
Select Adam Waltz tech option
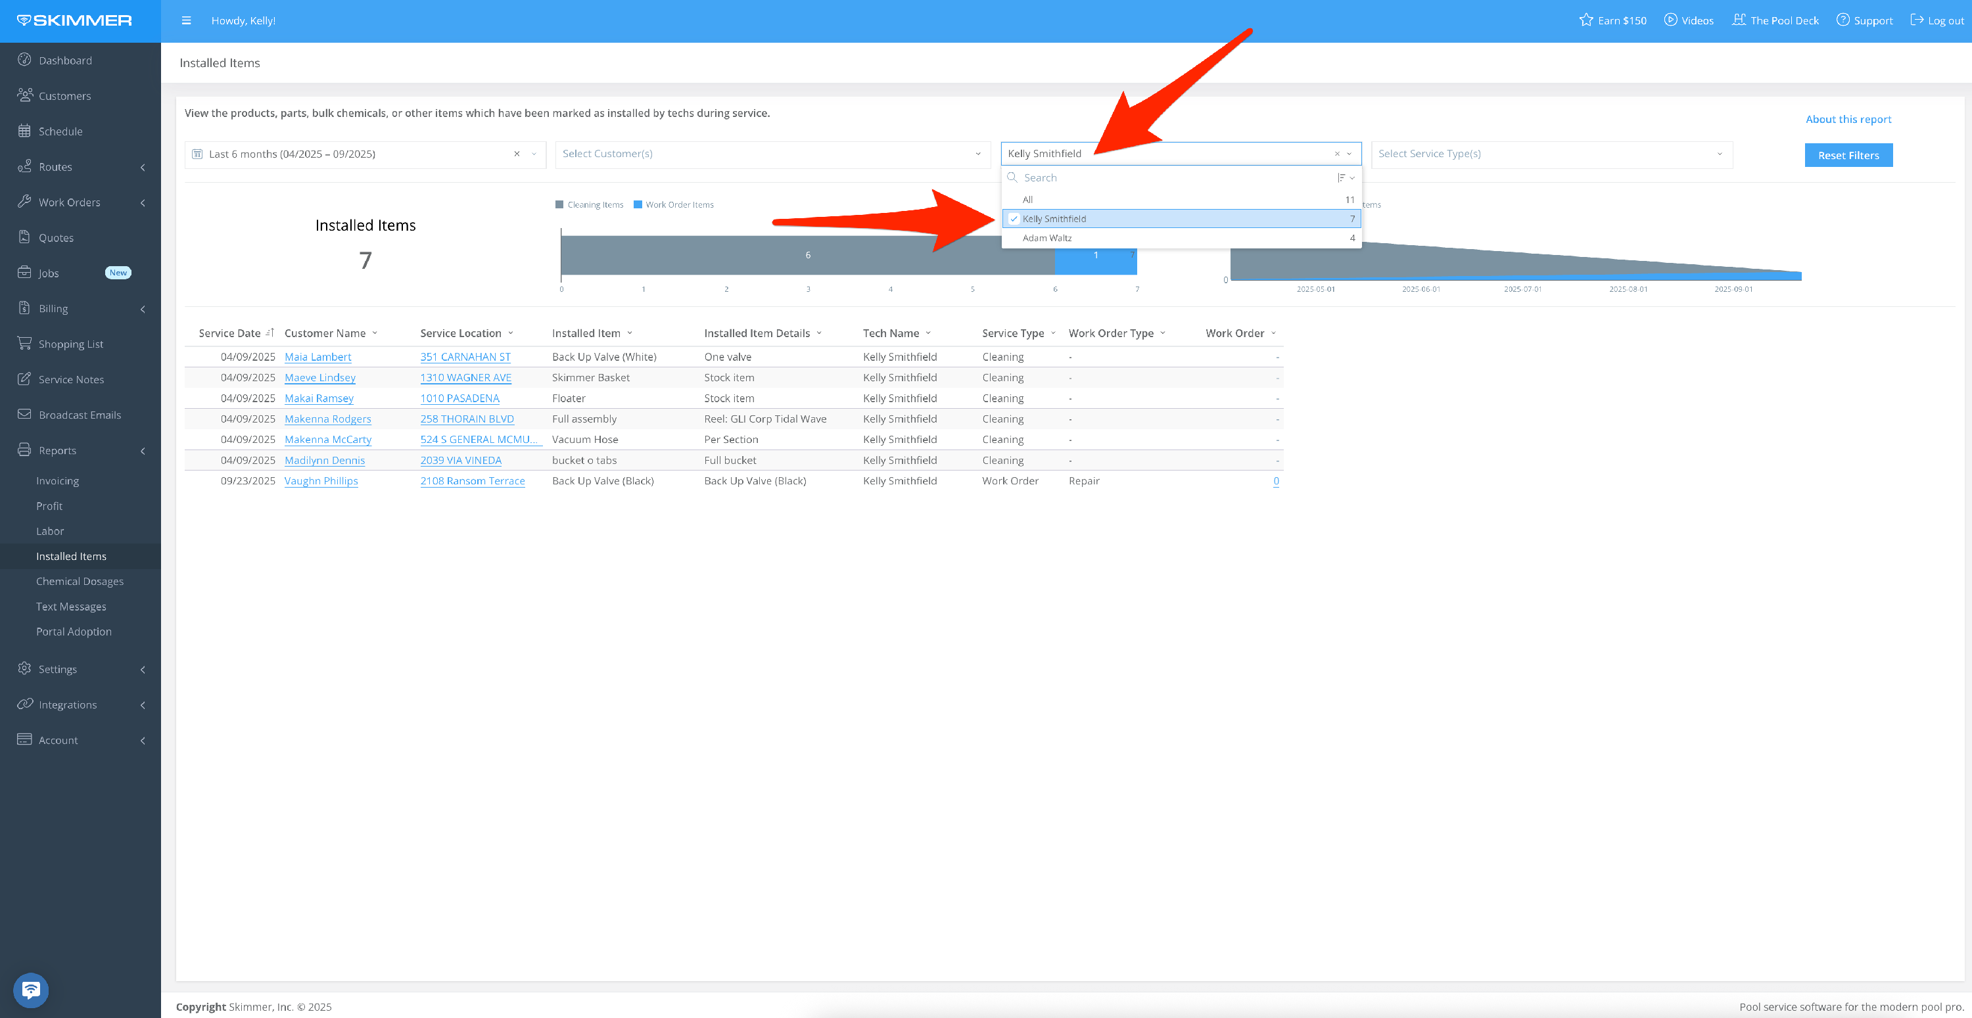[1046, 238]
